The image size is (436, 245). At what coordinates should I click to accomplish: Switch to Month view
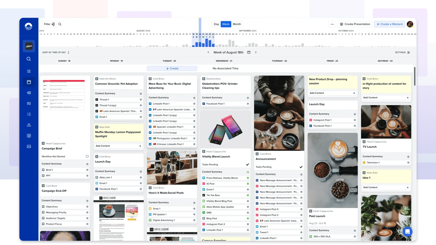click(x=237, y=24)
